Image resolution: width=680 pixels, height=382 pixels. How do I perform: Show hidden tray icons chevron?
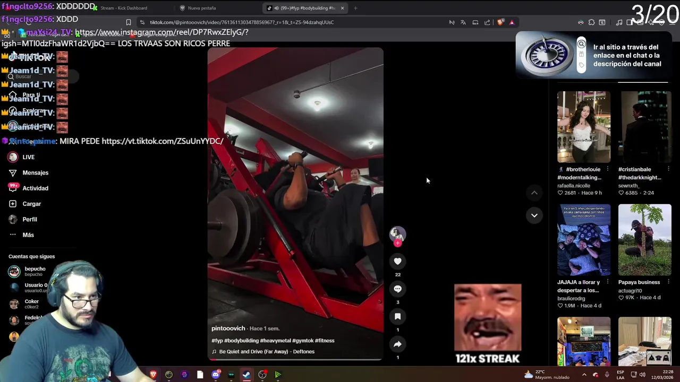[584, 375]
